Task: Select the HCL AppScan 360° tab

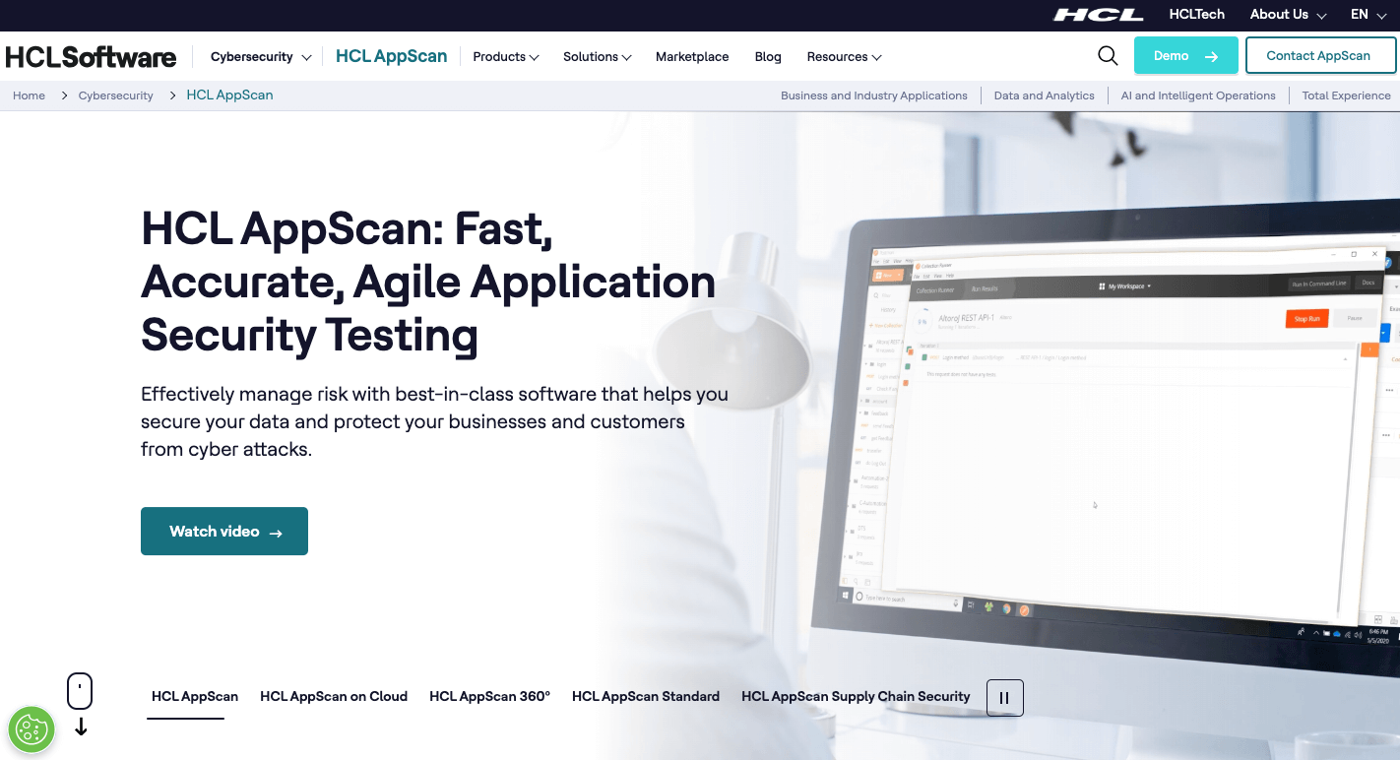Action: [x=489, y=697]
